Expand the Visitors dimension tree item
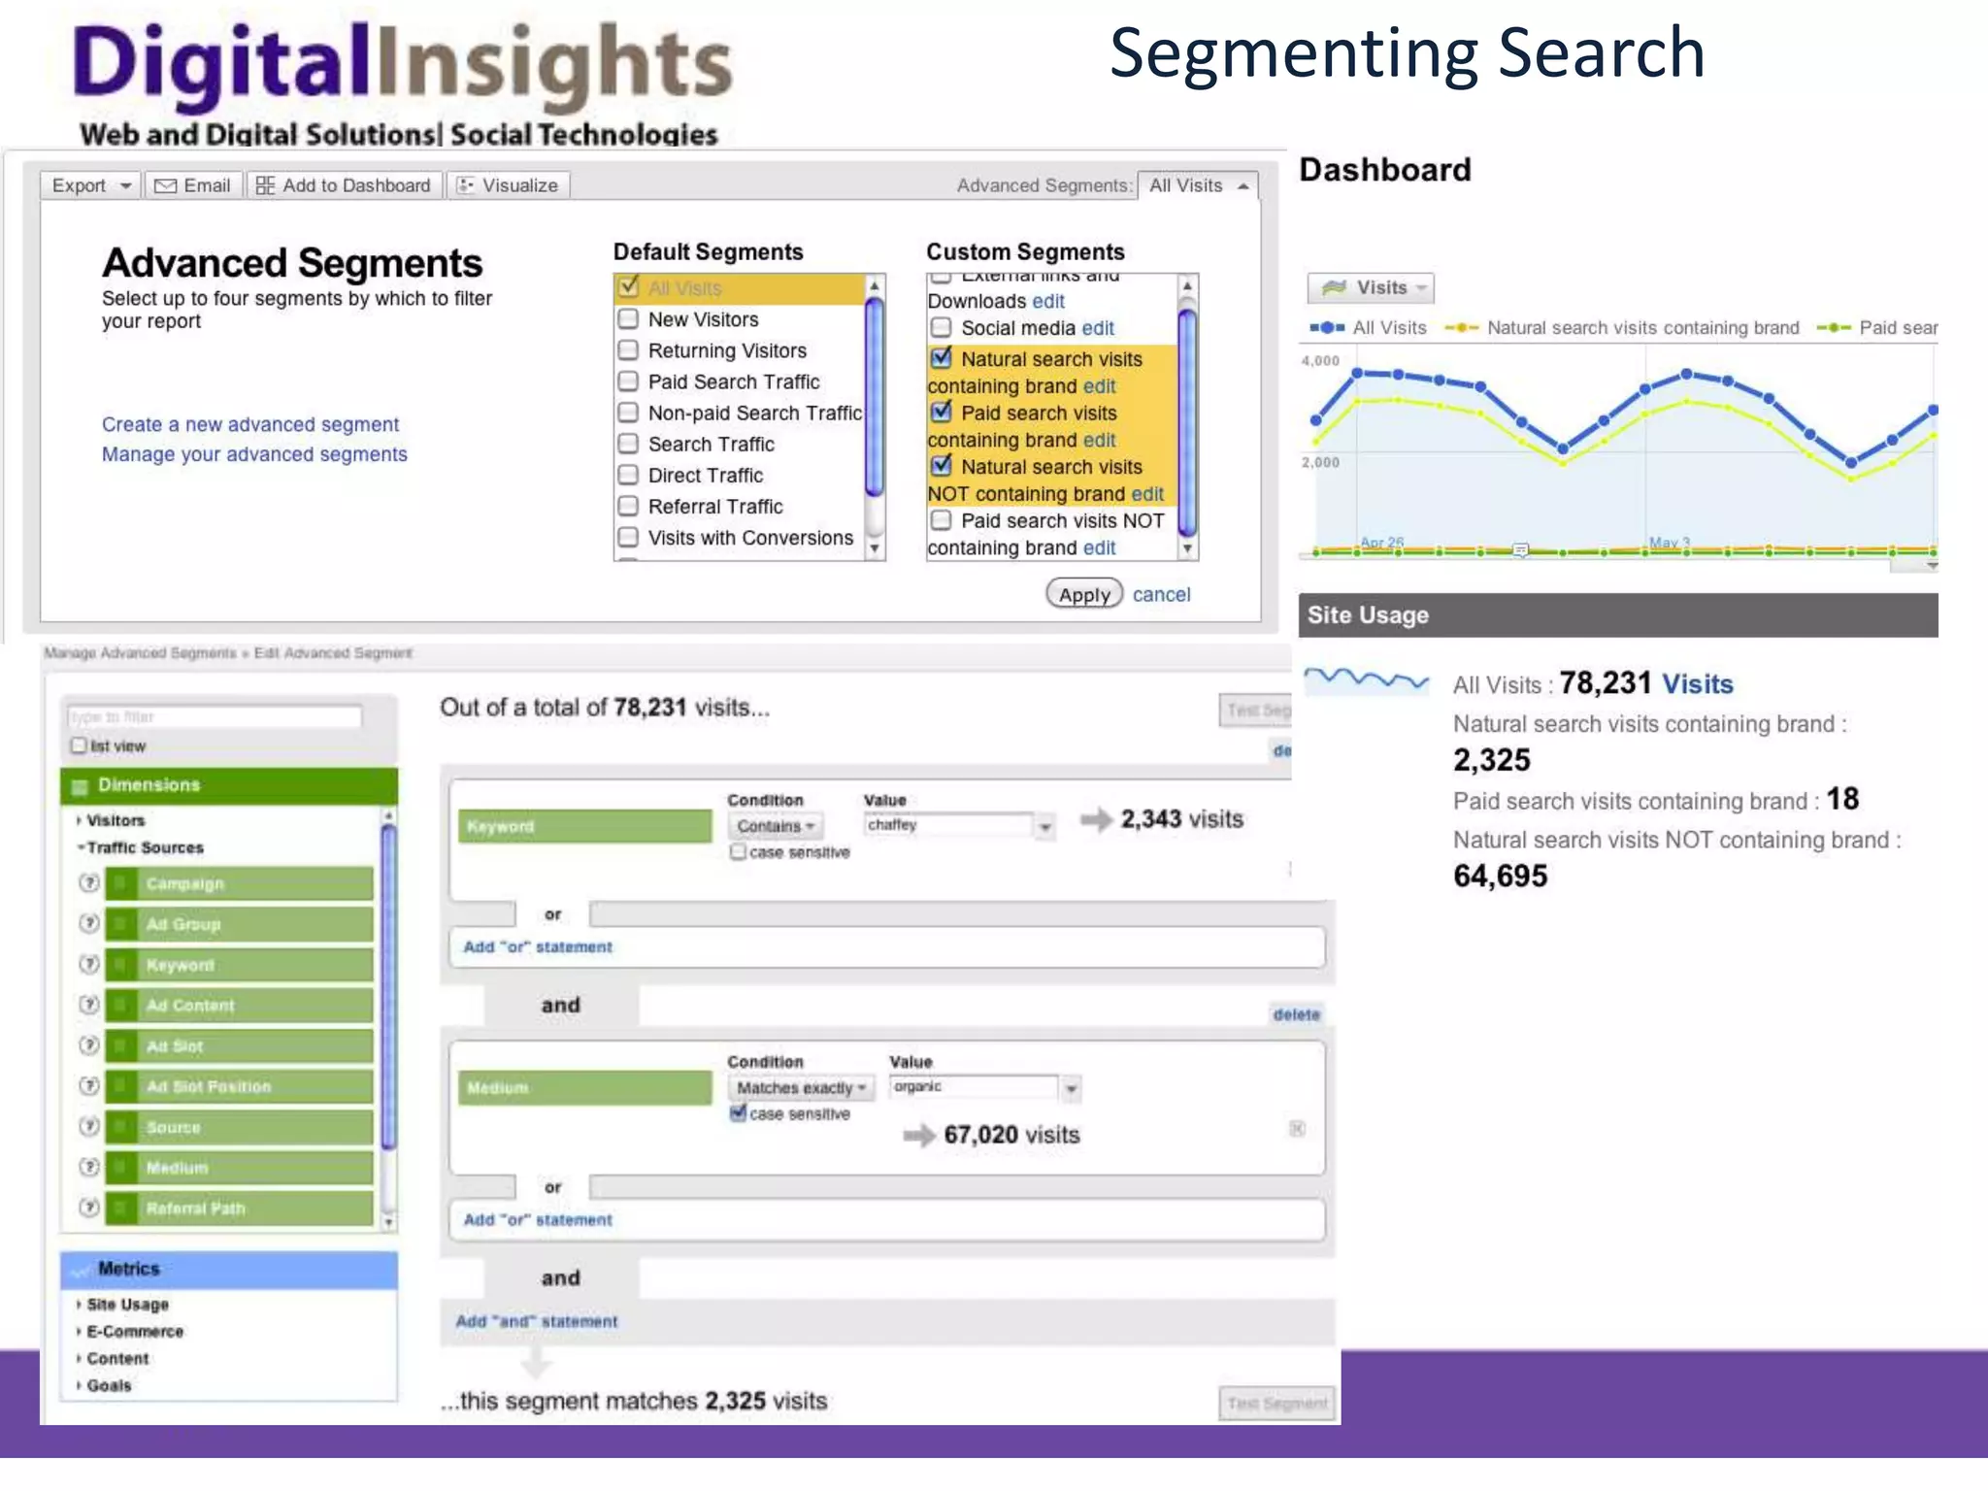This screenshot has height=1491, width=1988. click(x=80, y=820)
